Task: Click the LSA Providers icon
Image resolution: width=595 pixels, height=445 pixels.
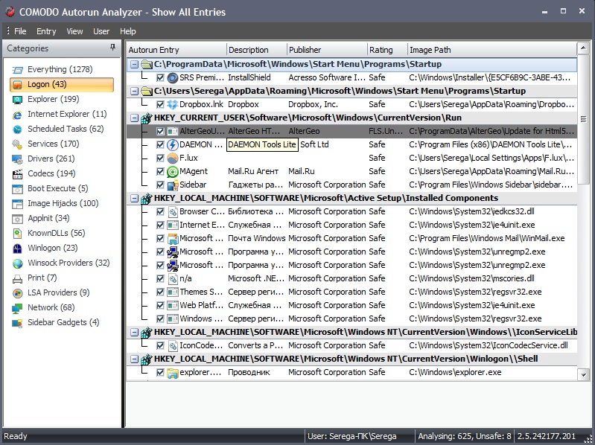Action: 17,293
